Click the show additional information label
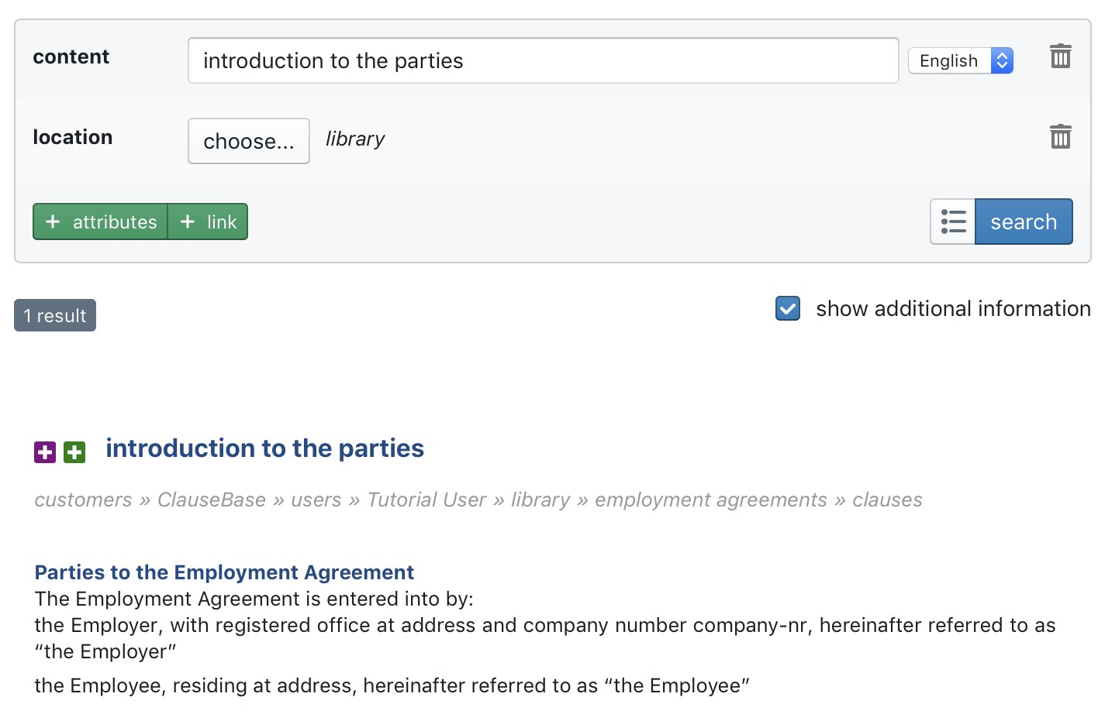The height and width of the screenshot is (728, 1098). (x=953, y=308)
